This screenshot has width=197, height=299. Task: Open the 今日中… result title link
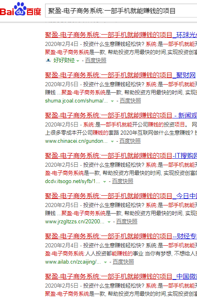pyautogui.click(x=121, y=196)
